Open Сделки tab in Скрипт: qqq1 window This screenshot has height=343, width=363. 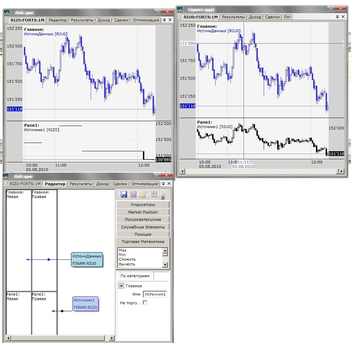tap(272, 17)
